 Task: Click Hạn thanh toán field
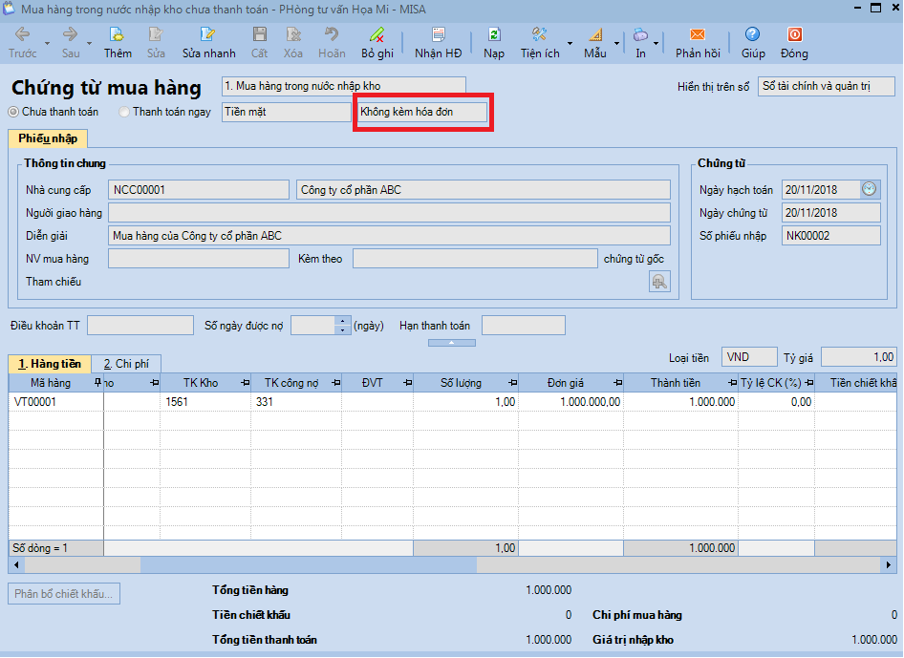point(523,326)
